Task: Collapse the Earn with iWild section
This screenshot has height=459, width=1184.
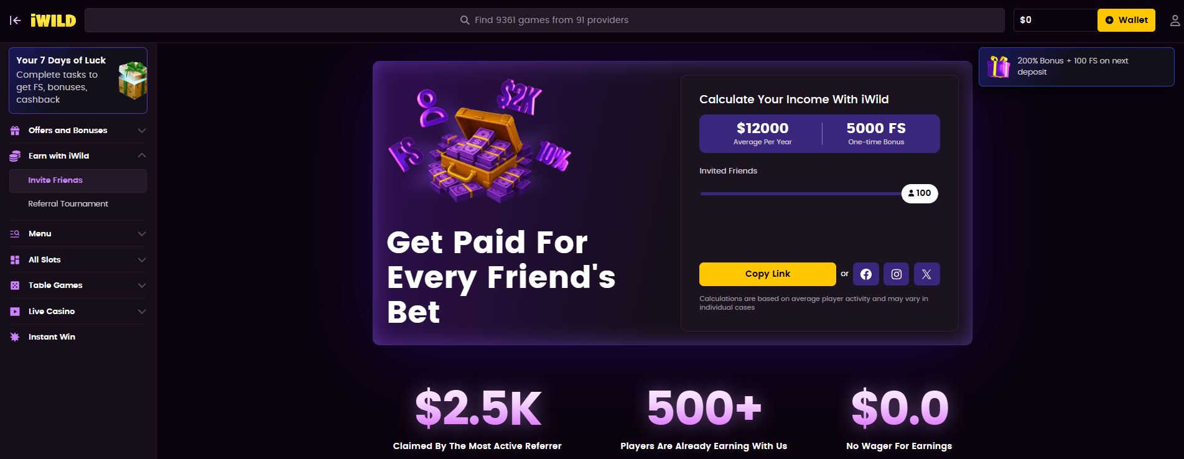Action: pos(142,155)
